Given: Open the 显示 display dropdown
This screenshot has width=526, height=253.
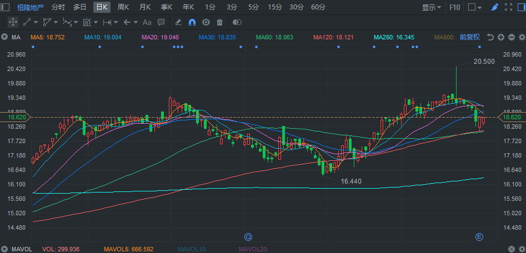Looking at the screenshot, I should click(432, 7).
